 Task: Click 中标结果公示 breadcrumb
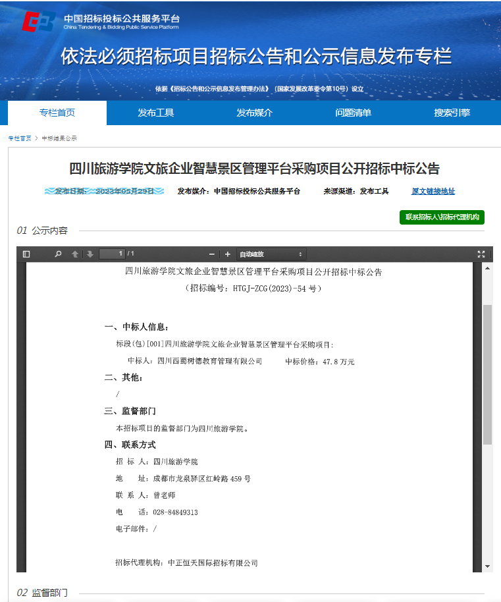tap(59, 138)
